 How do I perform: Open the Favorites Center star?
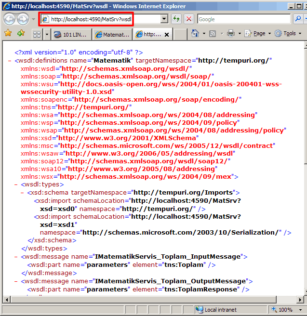coord(8,34)
